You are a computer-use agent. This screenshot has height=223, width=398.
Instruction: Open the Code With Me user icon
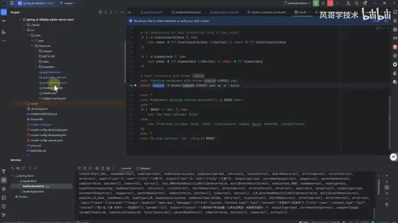pyautogui.click(x=348, y=3)
